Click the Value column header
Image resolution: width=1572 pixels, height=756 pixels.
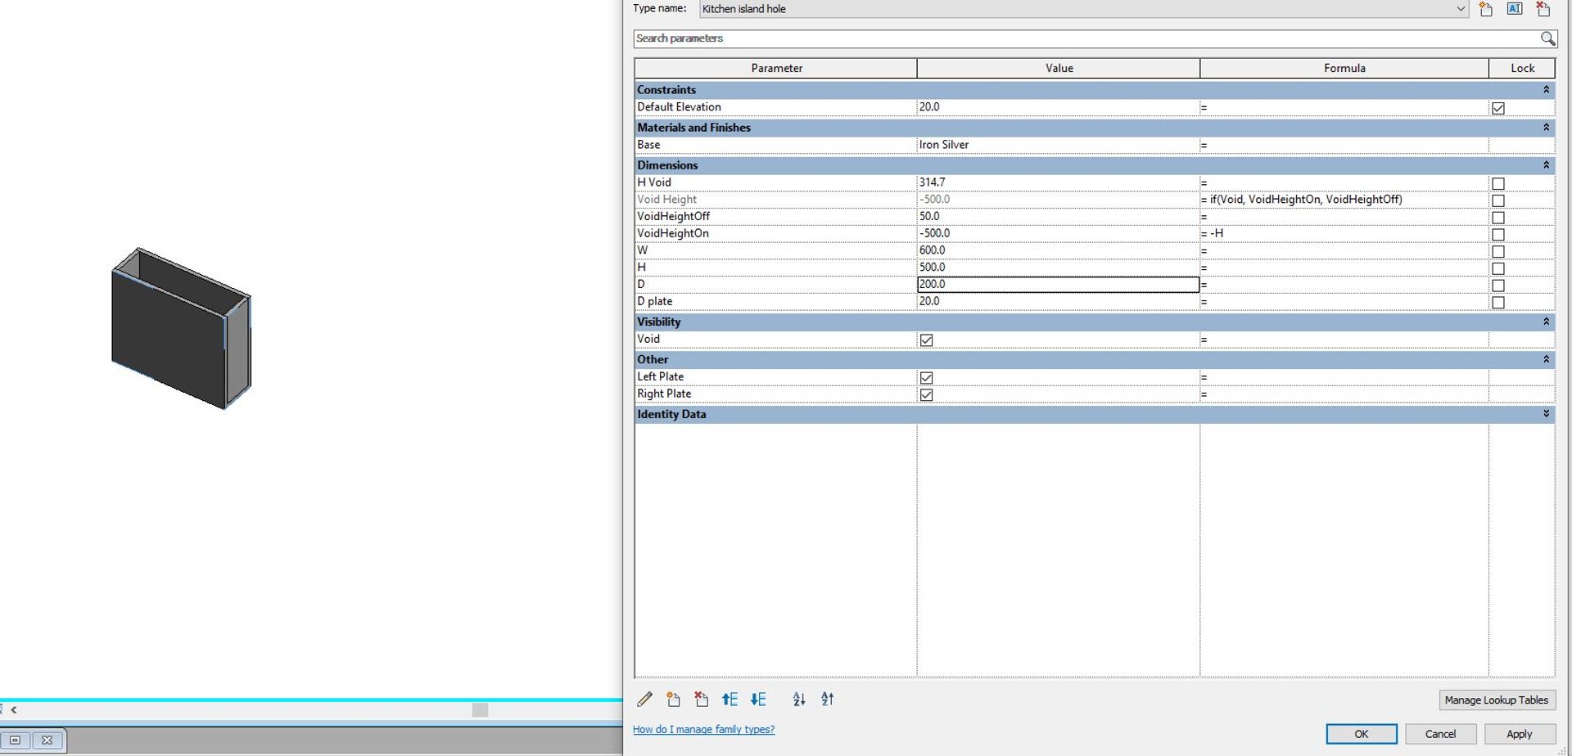[x=1059, y=68]
